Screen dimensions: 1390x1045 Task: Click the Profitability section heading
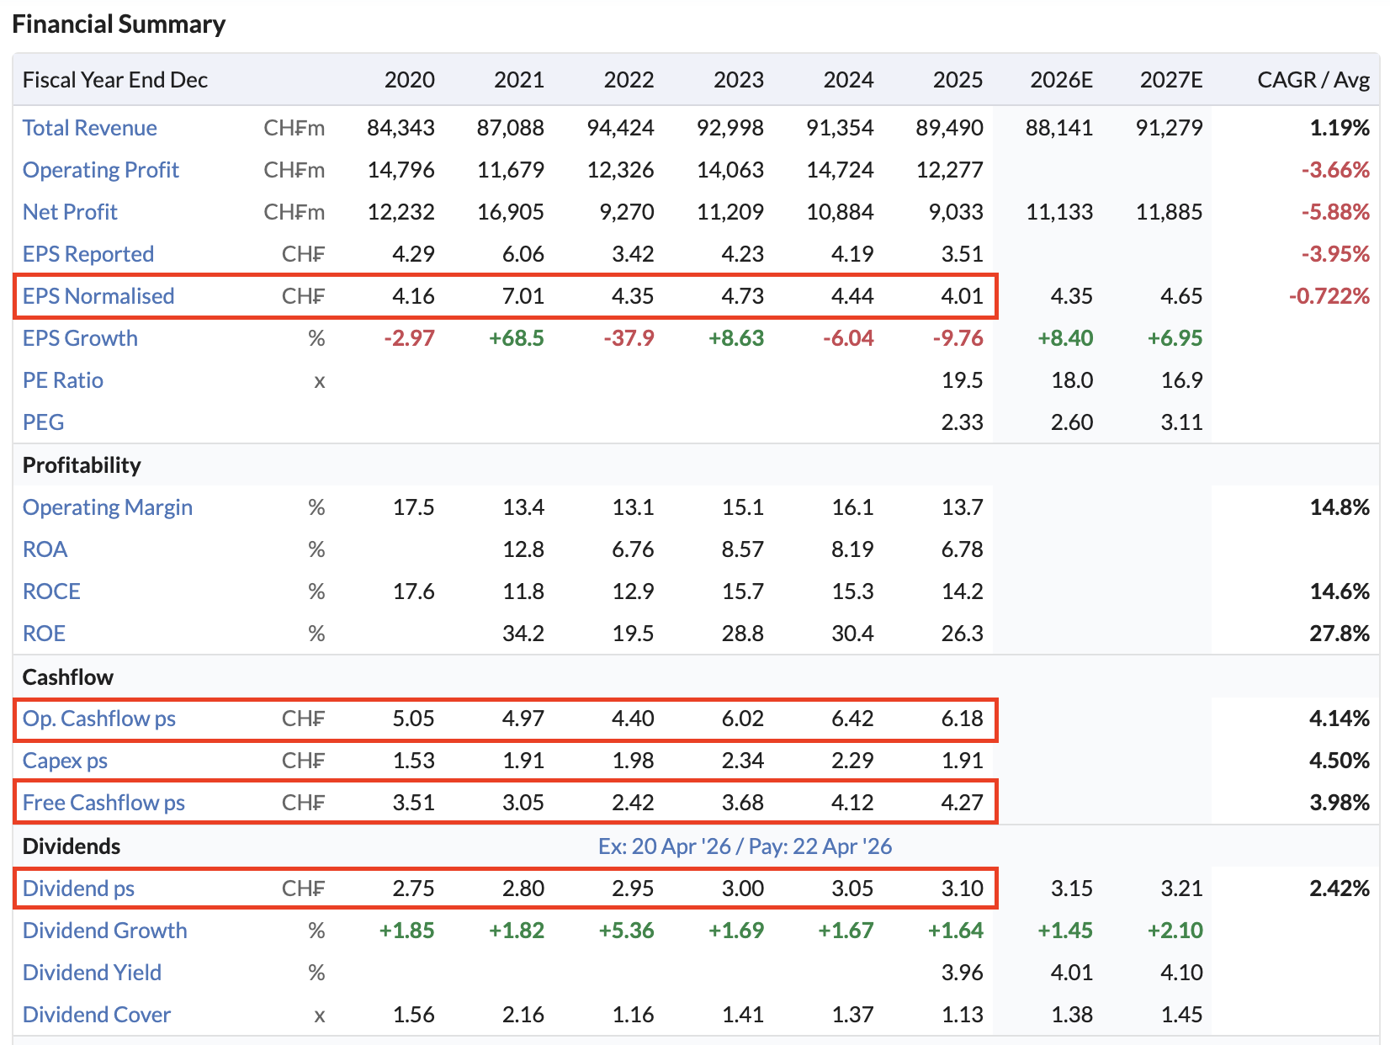(82, 465)
